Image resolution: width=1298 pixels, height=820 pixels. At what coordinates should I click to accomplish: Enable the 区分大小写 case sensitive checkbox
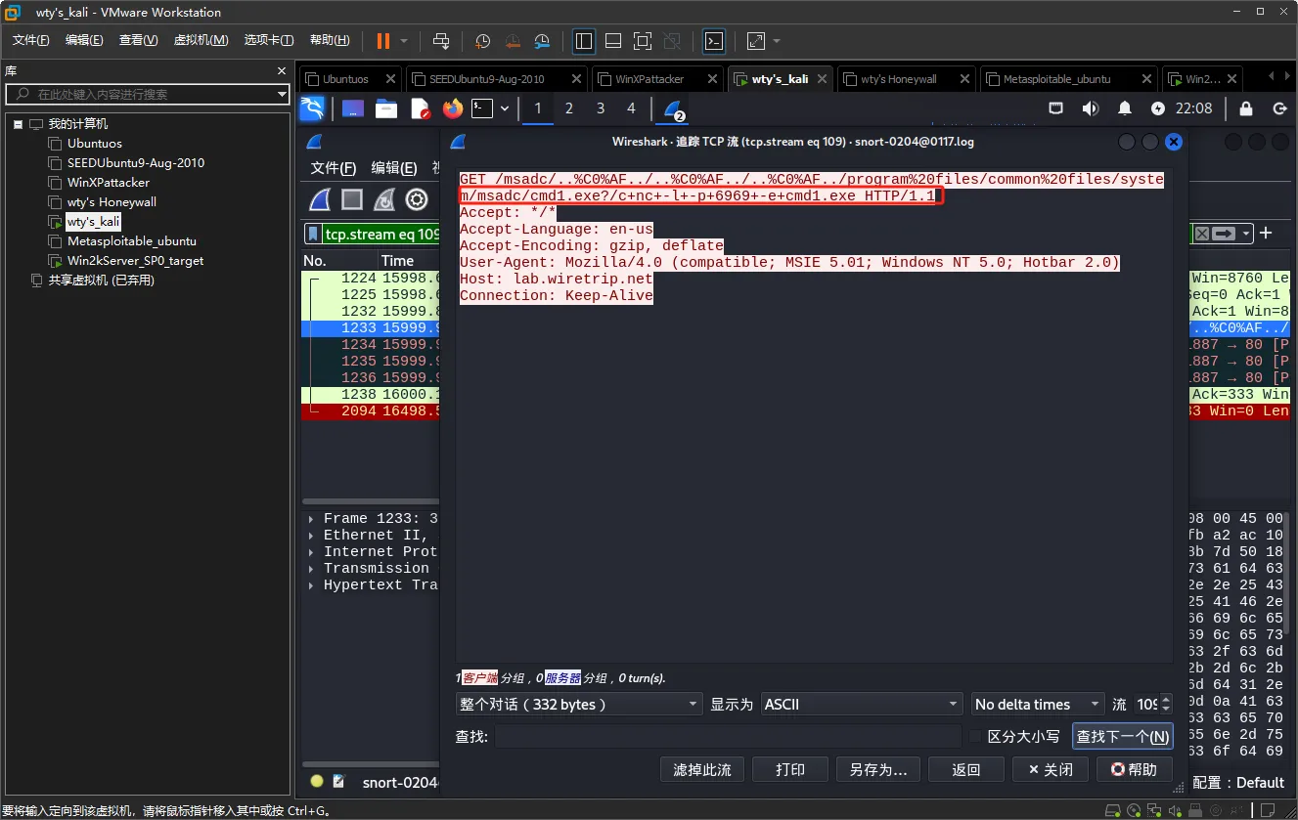(975, 736)
